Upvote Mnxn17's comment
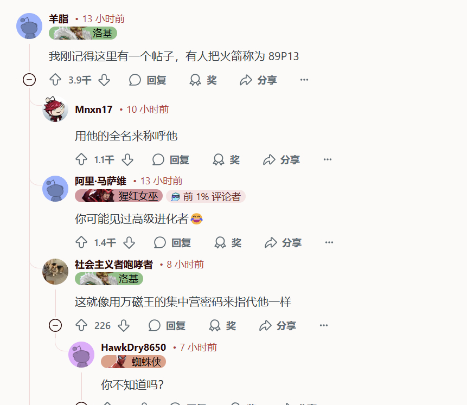This screenshot has height=405, width=467. [x=81, y=159]
